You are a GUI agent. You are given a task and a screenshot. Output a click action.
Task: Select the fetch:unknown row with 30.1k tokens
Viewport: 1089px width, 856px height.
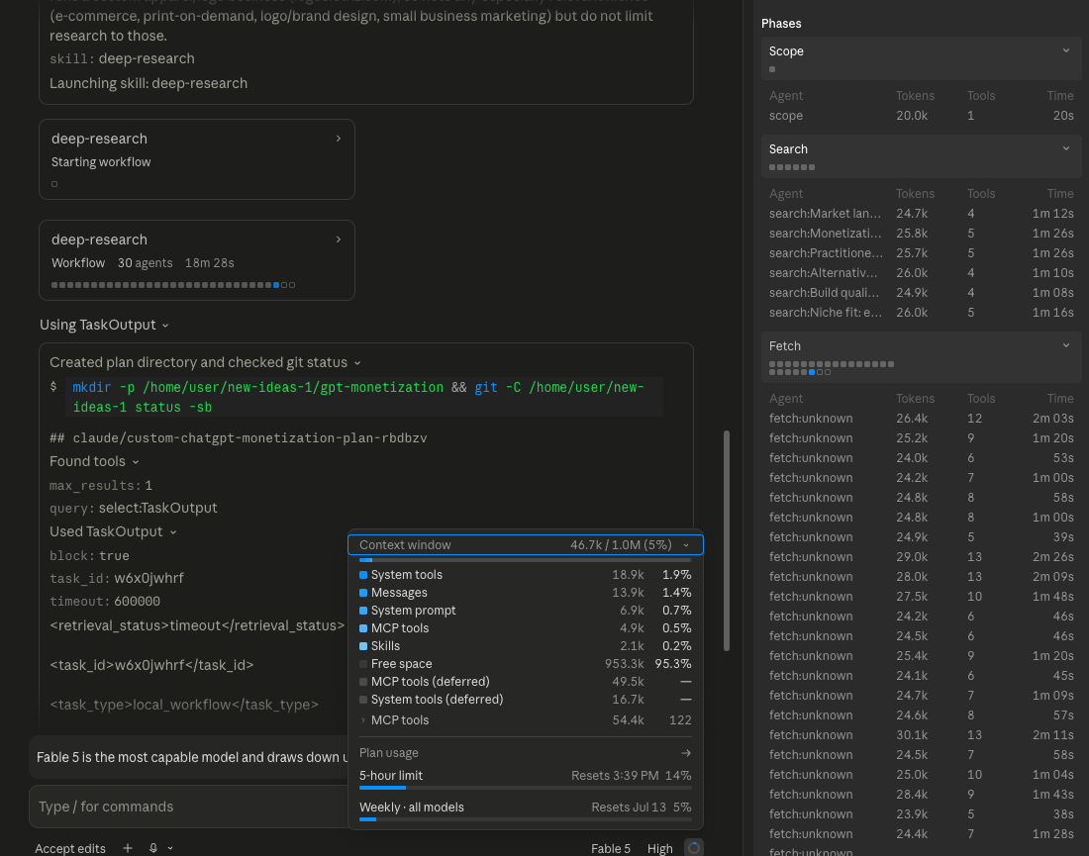[x=921, y=734]
